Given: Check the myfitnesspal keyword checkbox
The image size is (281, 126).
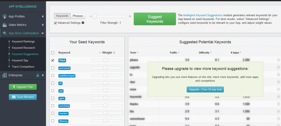Looking at the screenshot, I should pyautogui.click(x=53, y=75).
